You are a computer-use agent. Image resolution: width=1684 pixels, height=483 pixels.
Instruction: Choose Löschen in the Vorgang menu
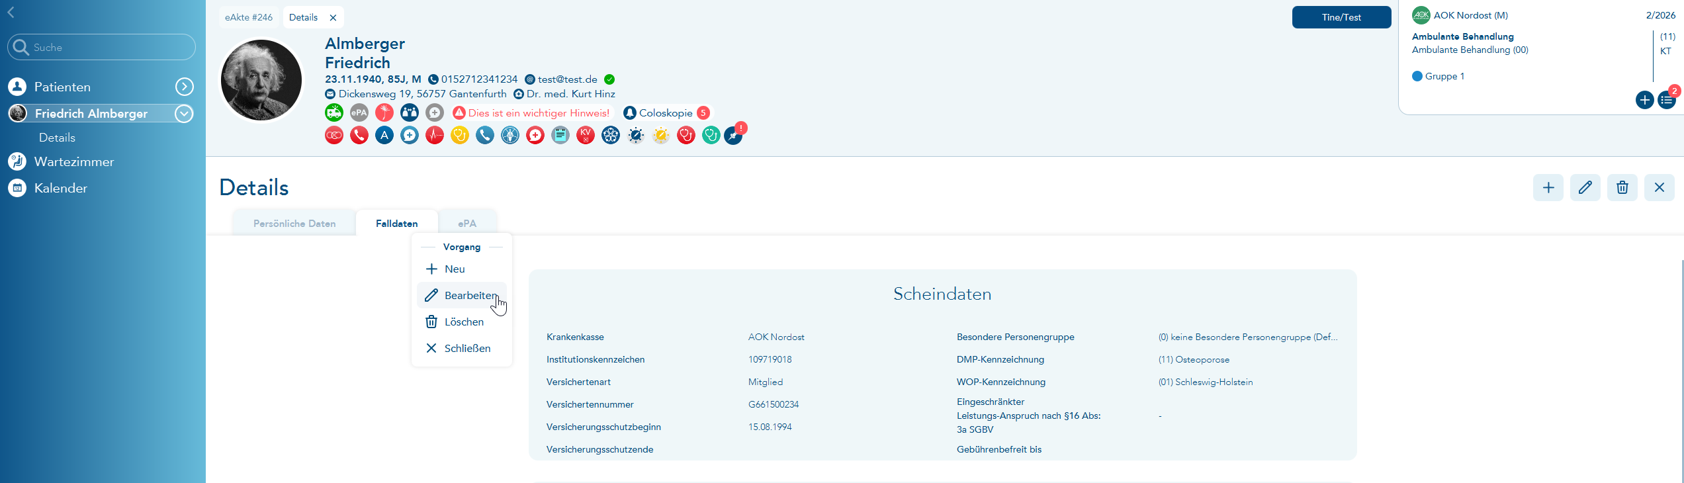coord(462,322)
